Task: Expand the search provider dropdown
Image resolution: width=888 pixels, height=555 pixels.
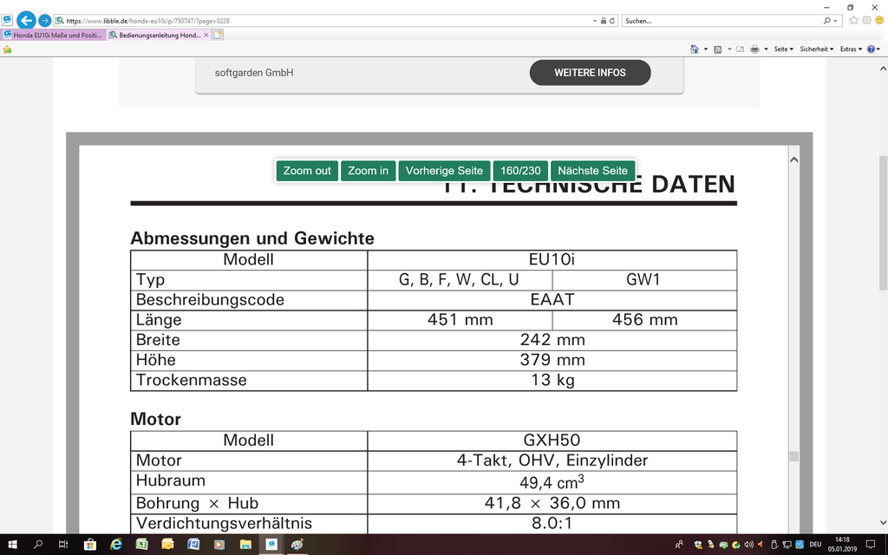Action: [x=835, y=21]
